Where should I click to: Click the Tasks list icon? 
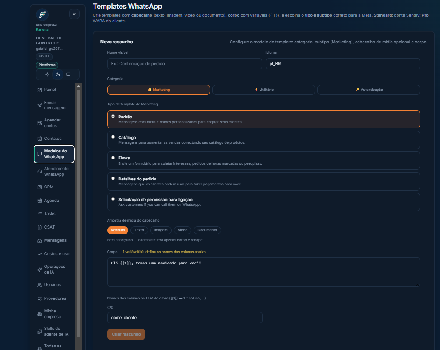[39, 214]
